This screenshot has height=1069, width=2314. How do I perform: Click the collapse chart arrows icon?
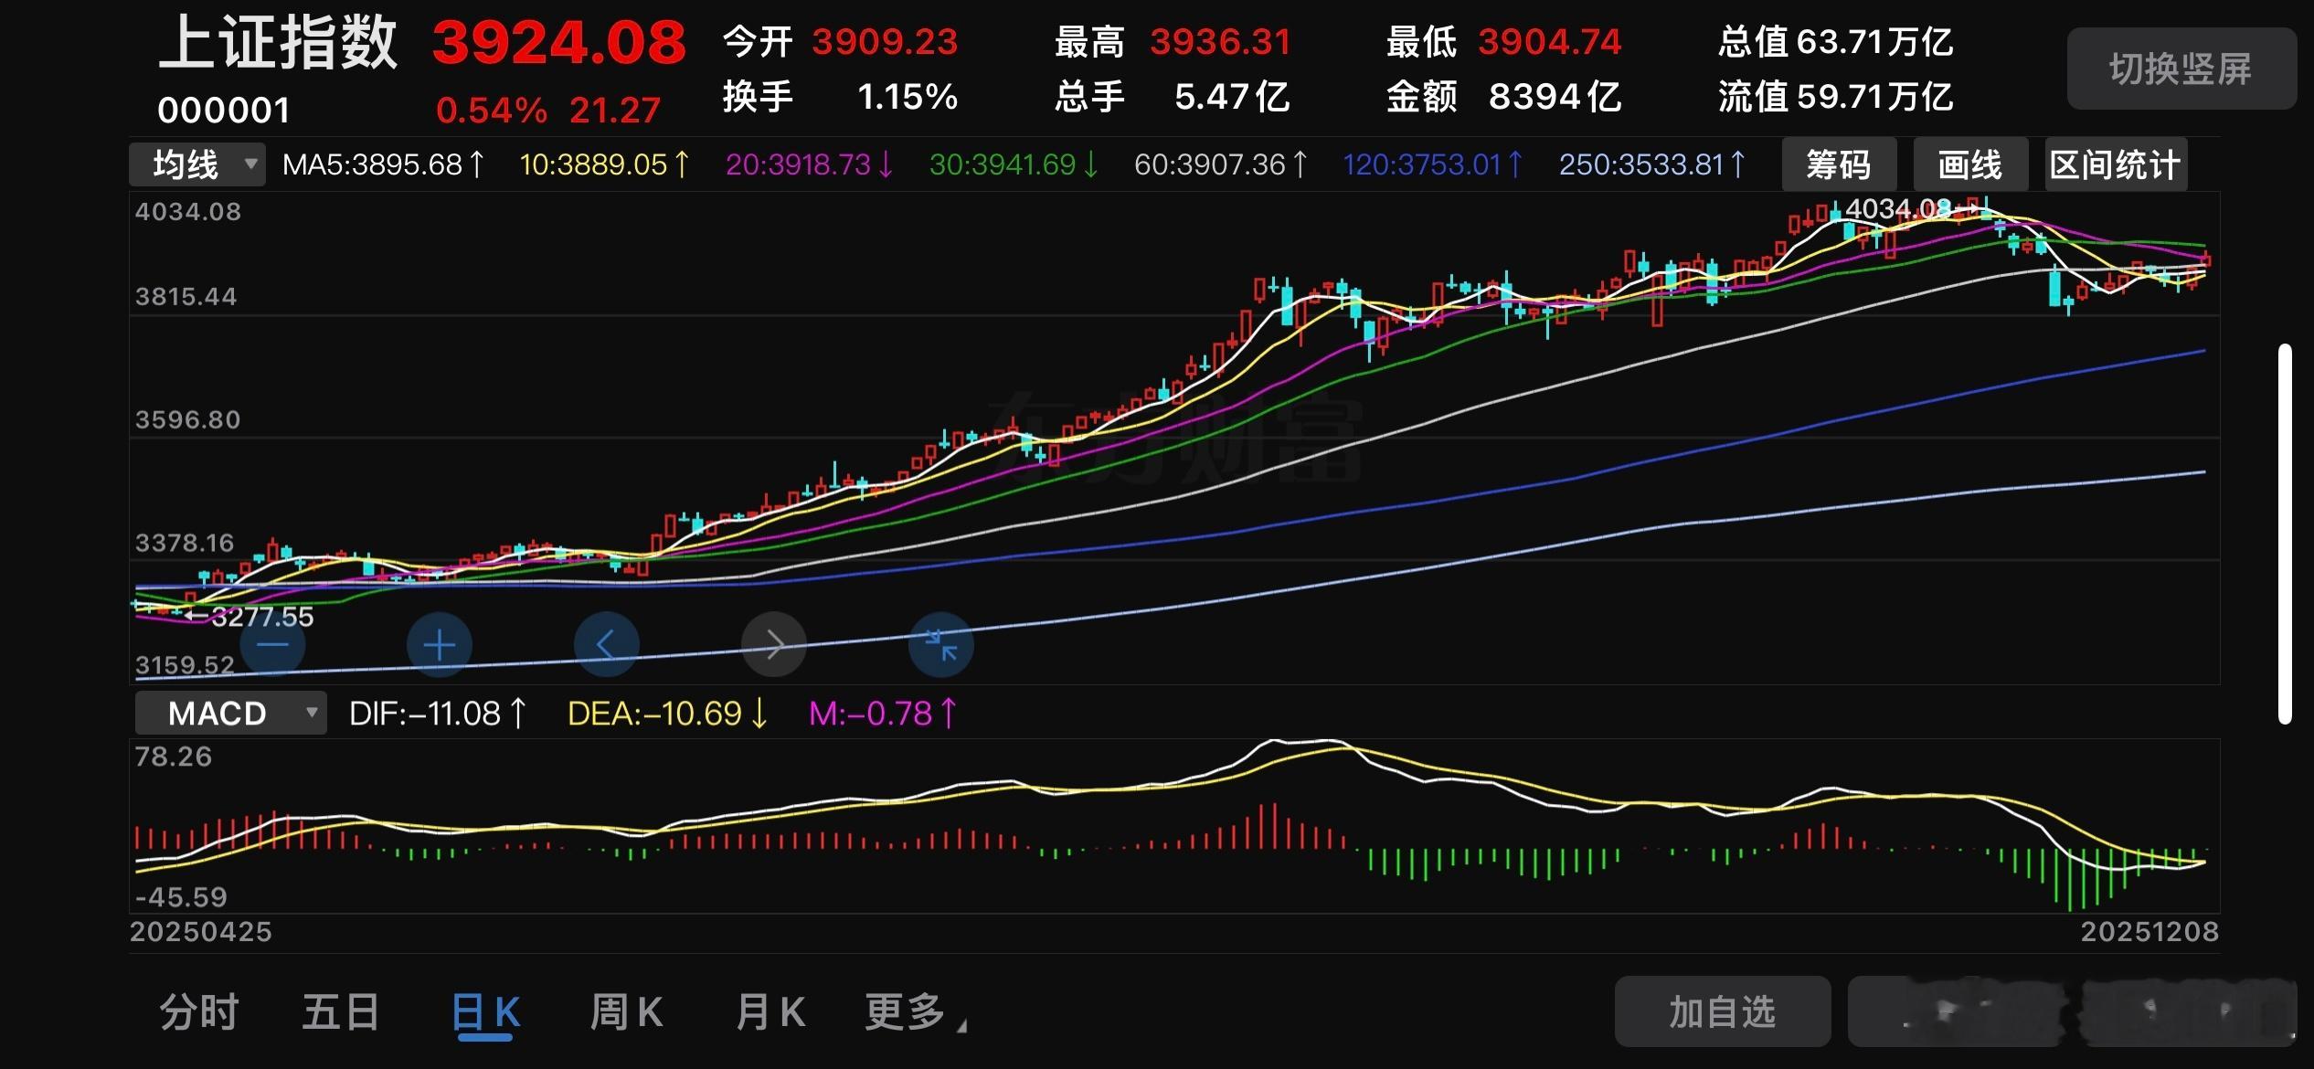pyautogui.click(x=940, y=645)
